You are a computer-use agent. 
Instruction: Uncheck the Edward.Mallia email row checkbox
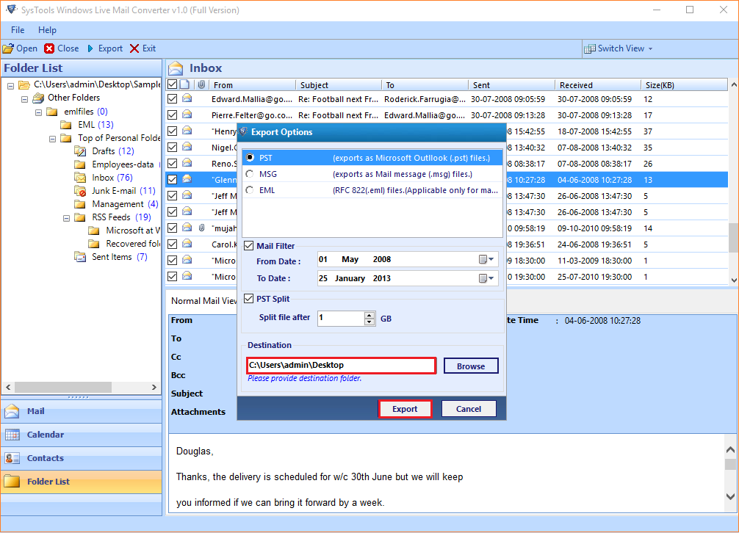tap(173, 99)
